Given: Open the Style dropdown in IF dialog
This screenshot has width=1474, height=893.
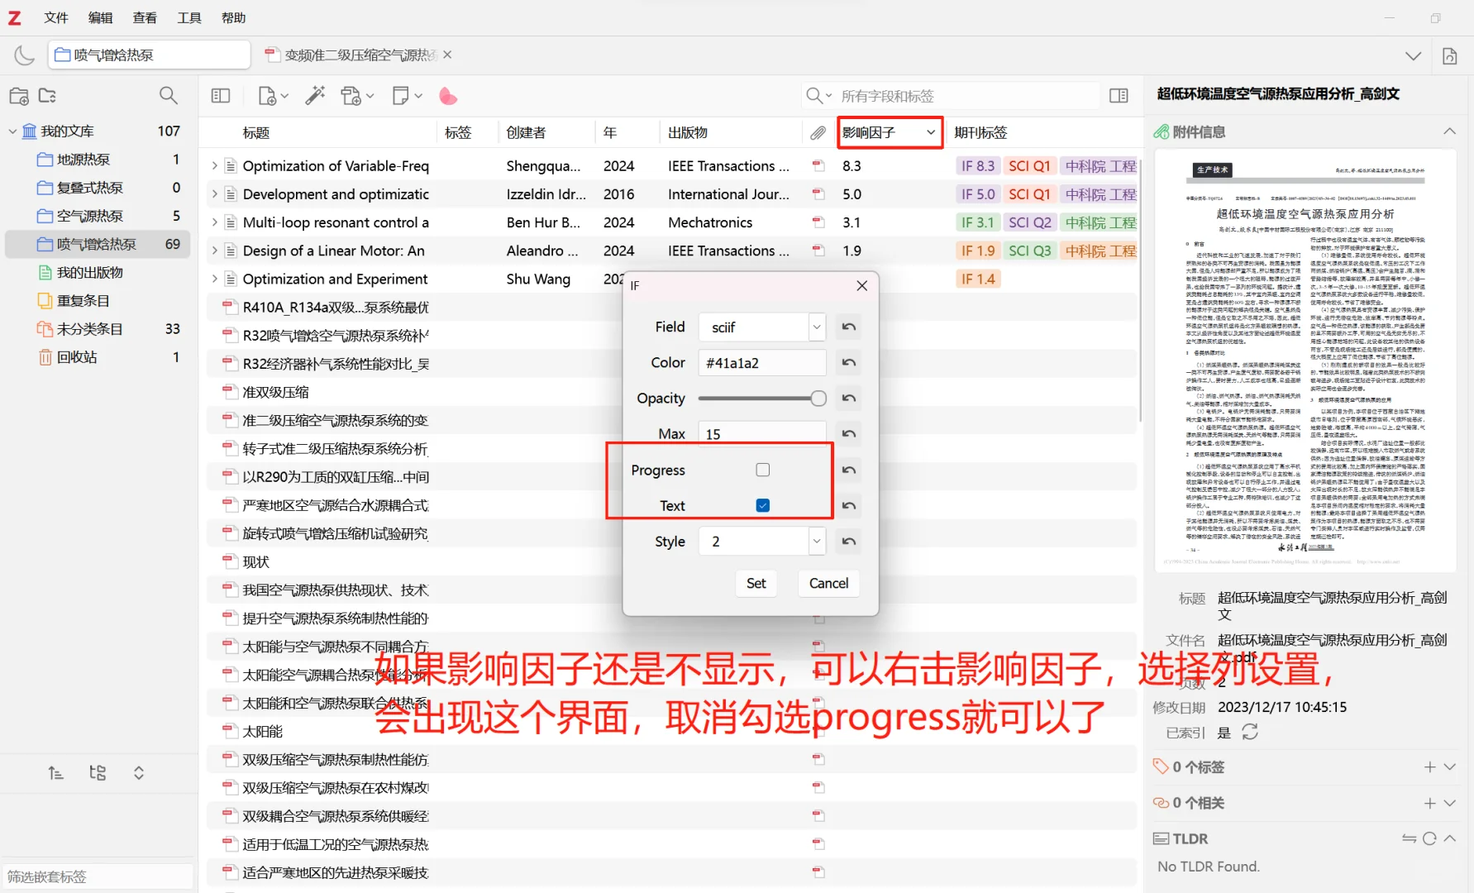Looking at the screenshot, I should pyautogui.click(x=815, y=541).
